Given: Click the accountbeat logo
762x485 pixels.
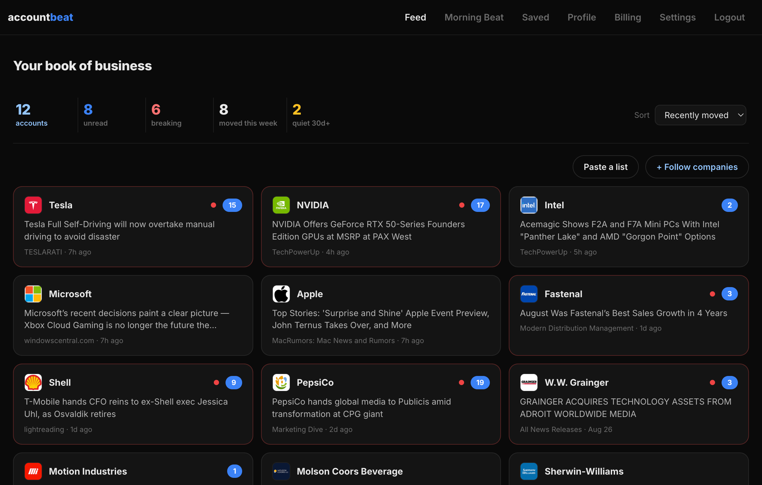Looking at the screenshot, I should click(40, 17).
